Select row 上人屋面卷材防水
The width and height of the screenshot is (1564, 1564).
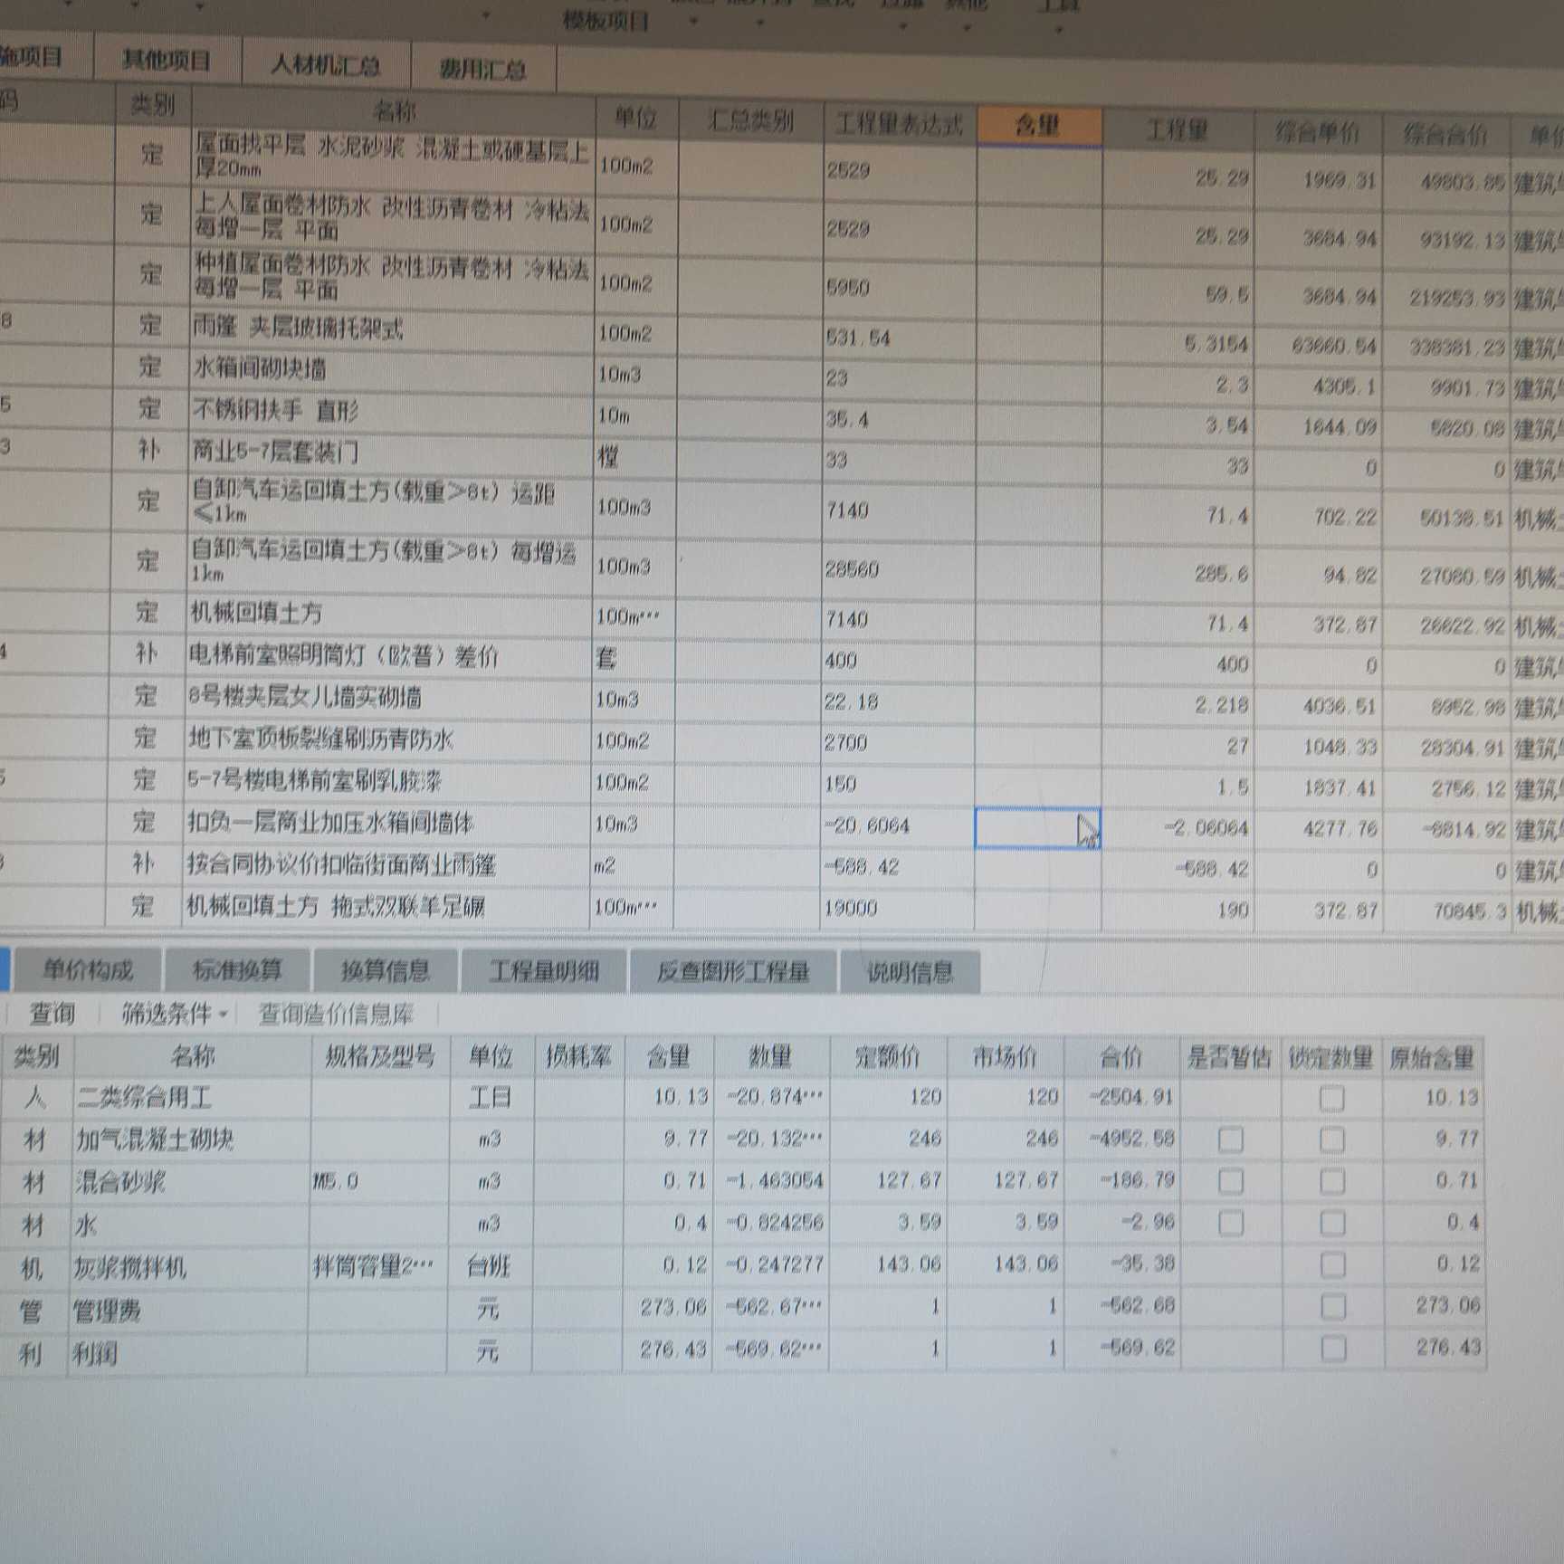pos(393,218)
